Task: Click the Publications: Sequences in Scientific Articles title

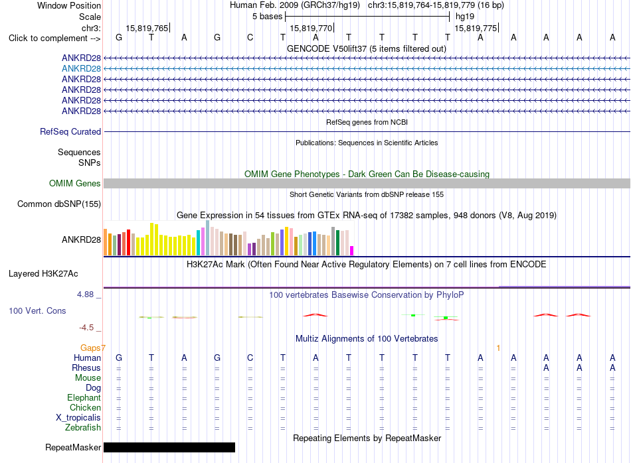Action: click(x=367, y=143)
